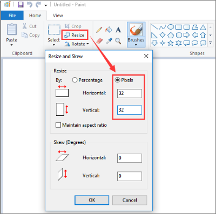Select the Curve shape
The image size is (216, 214).
point(163,27)
